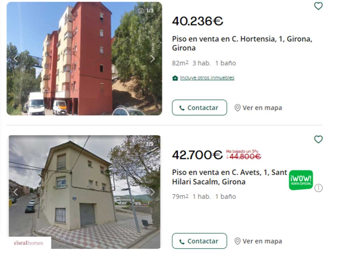Show next photo of C. Hortensia flat
This screenshot has height=256, width=340.
pos(152,59)
